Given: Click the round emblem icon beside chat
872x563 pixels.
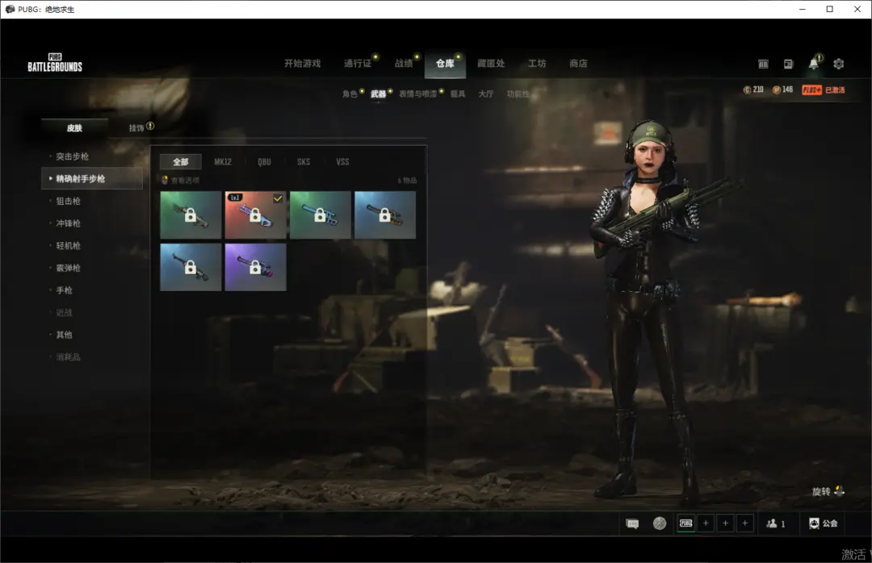Looking at the screenshot, I should 660,523.
